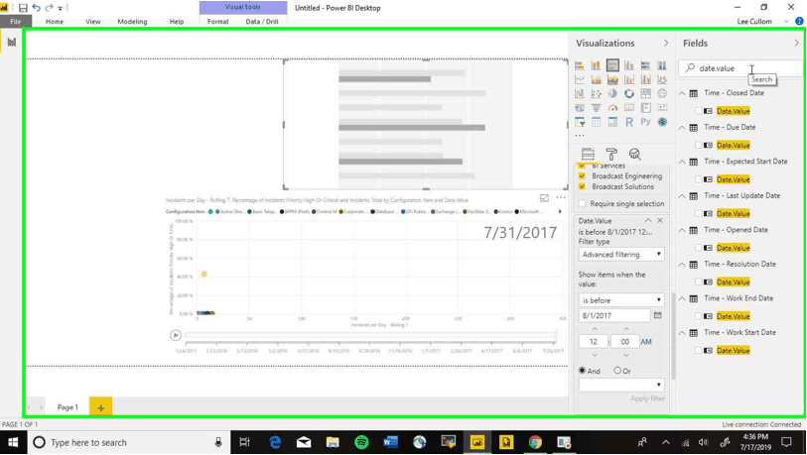Image resolution: width=807 pixels, height=455 pixels.
Task: Collapse the Time - Resolution Date table
Action: (x=682, y=265)
